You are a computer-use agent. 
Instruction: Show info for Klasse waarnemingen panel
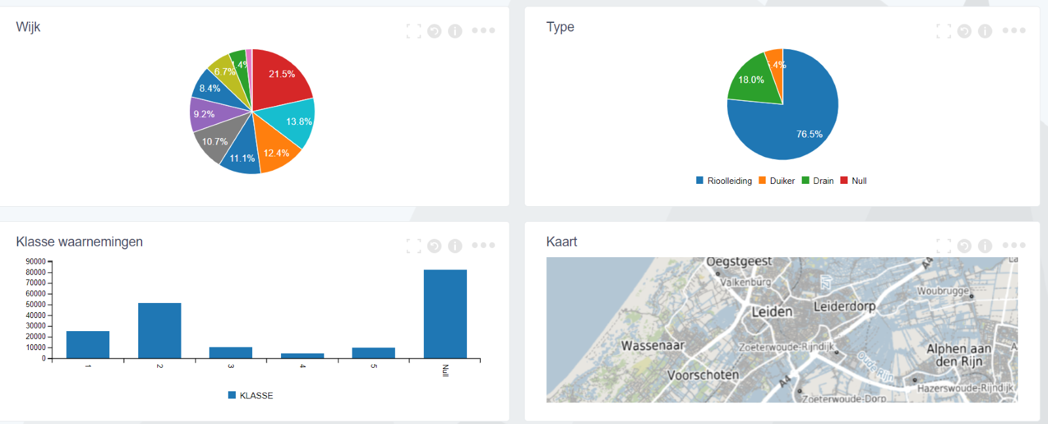455,245
